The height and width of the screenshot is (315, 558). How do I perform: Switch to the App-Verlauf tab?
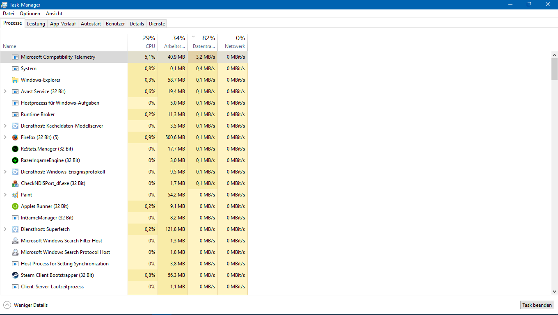[63, 24]
